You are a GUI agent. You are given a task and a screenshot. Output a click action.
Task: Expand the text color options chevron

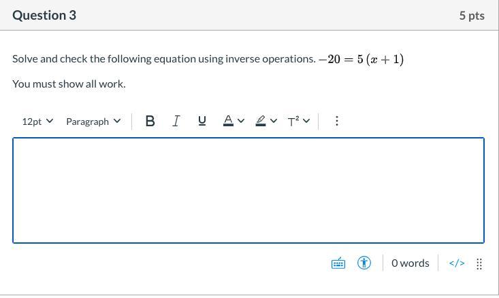click(241, 121)
